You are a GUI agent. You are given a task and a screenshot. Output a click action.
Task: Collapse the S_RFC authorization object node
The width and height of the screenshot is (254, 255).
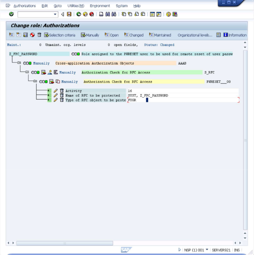[x=27, y=72]
